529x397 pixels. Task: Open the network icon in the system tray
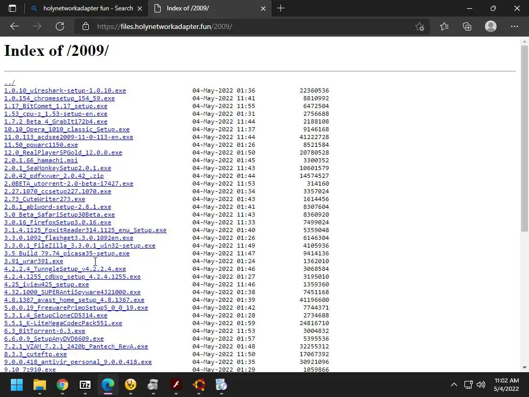point(468,385)
